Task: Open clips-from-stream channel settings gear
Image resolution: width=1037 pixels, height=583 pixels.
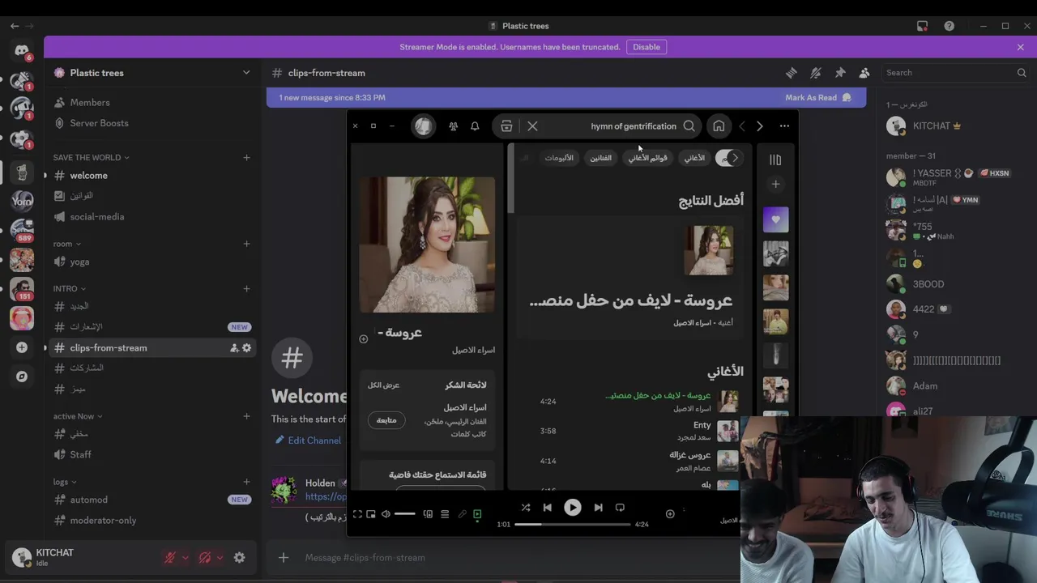Action: tap(246, 348)
